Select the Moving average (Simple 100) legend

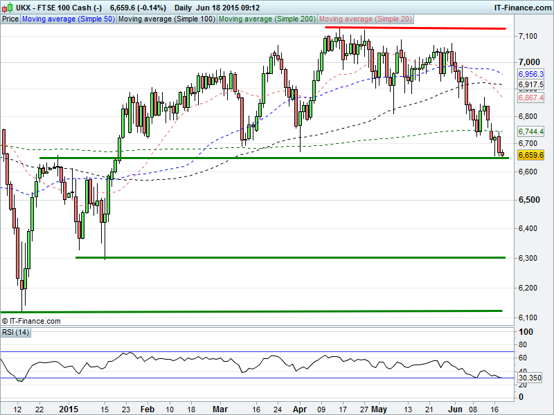click(x=166, y=19)
